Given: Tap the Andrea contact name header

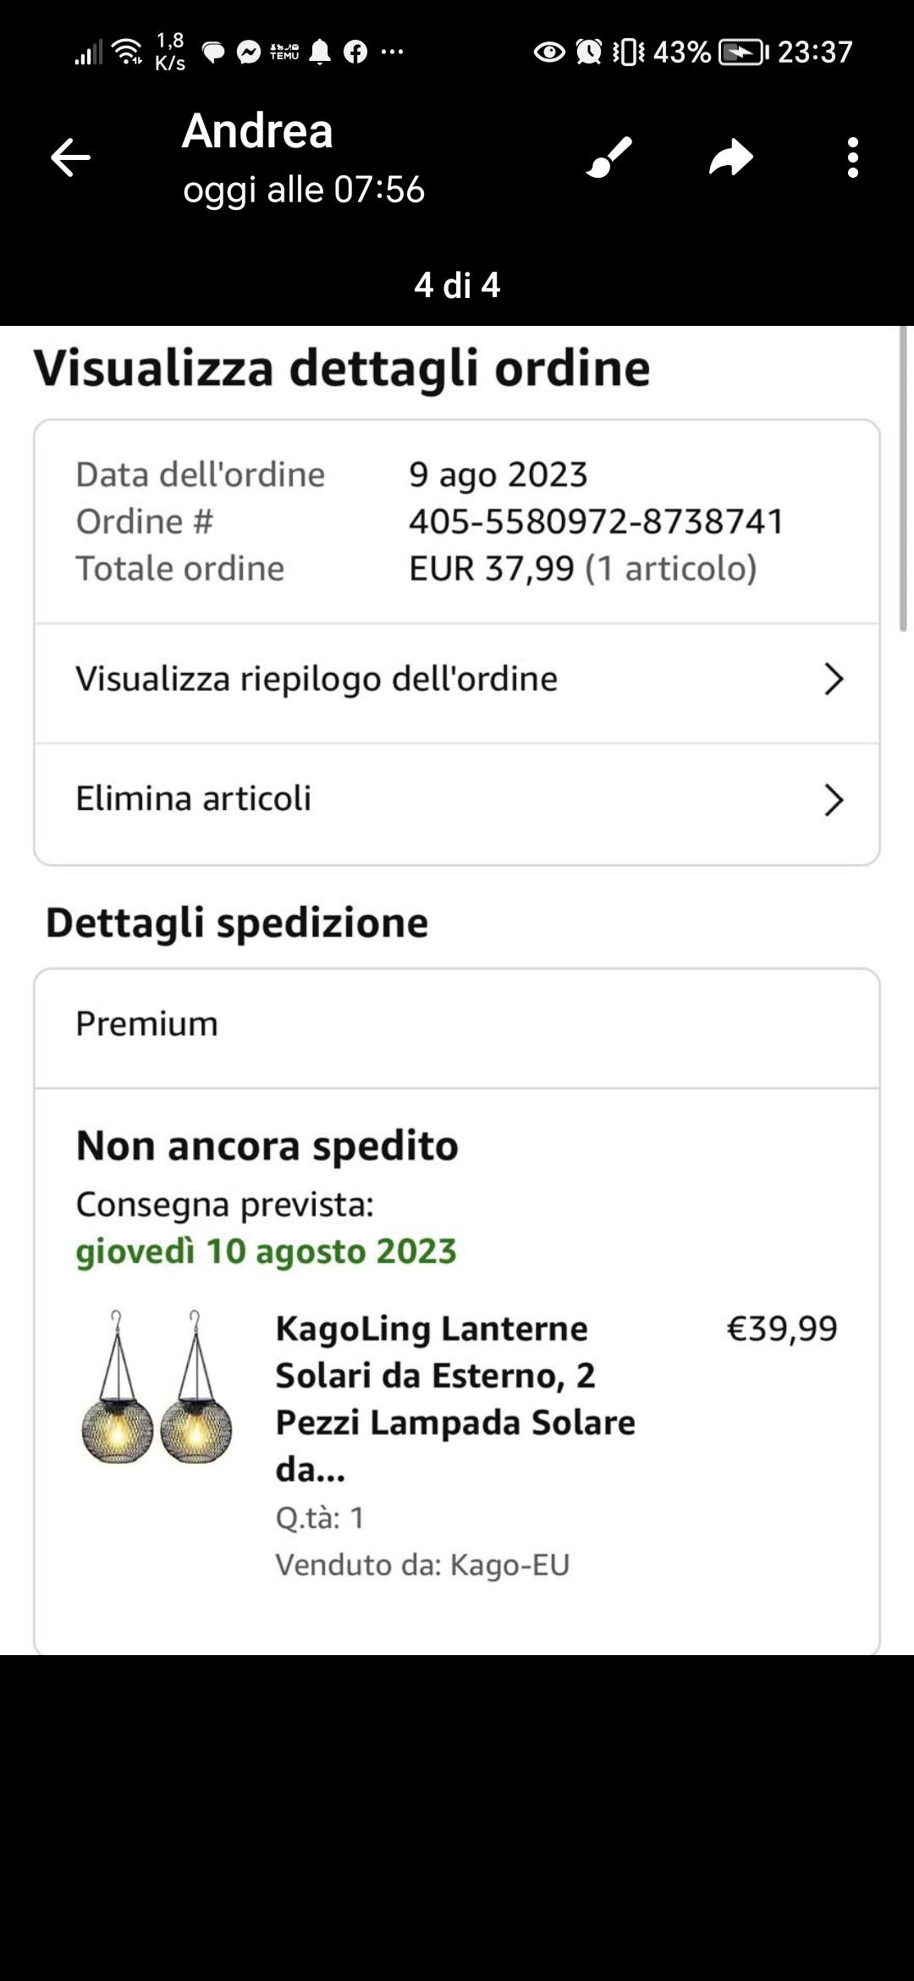Looking at the screenshot, I should [258, 131].
